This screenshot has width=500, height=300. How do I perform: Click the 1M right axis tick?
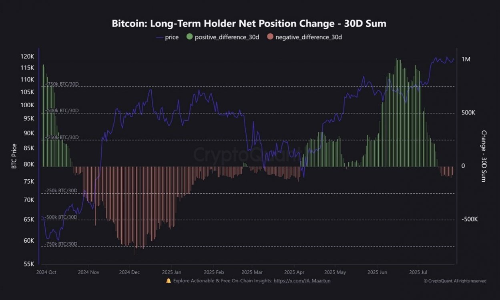466,59
